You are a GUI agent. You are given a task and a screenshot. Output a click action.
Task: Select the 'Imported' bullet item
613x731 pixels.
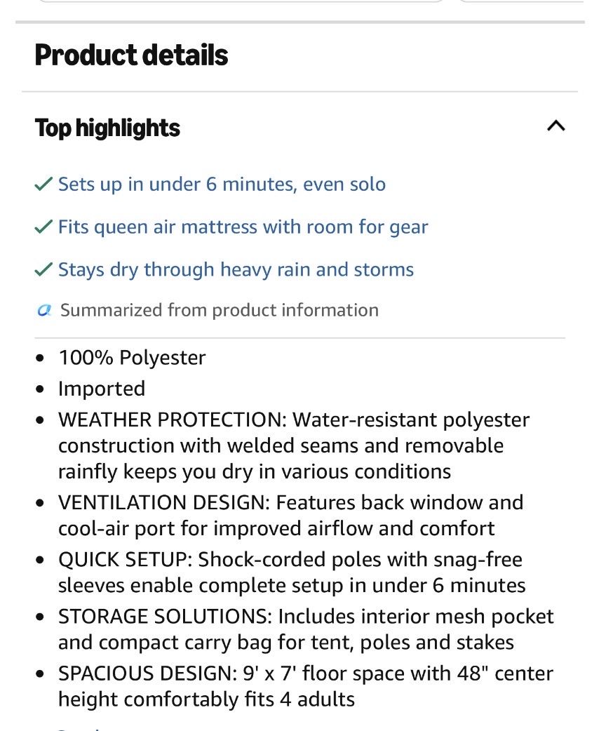tap(102, 389)
